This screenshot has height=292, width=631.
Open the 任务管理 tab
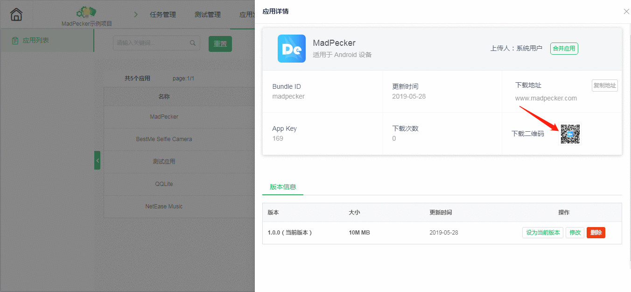(163, 14)
